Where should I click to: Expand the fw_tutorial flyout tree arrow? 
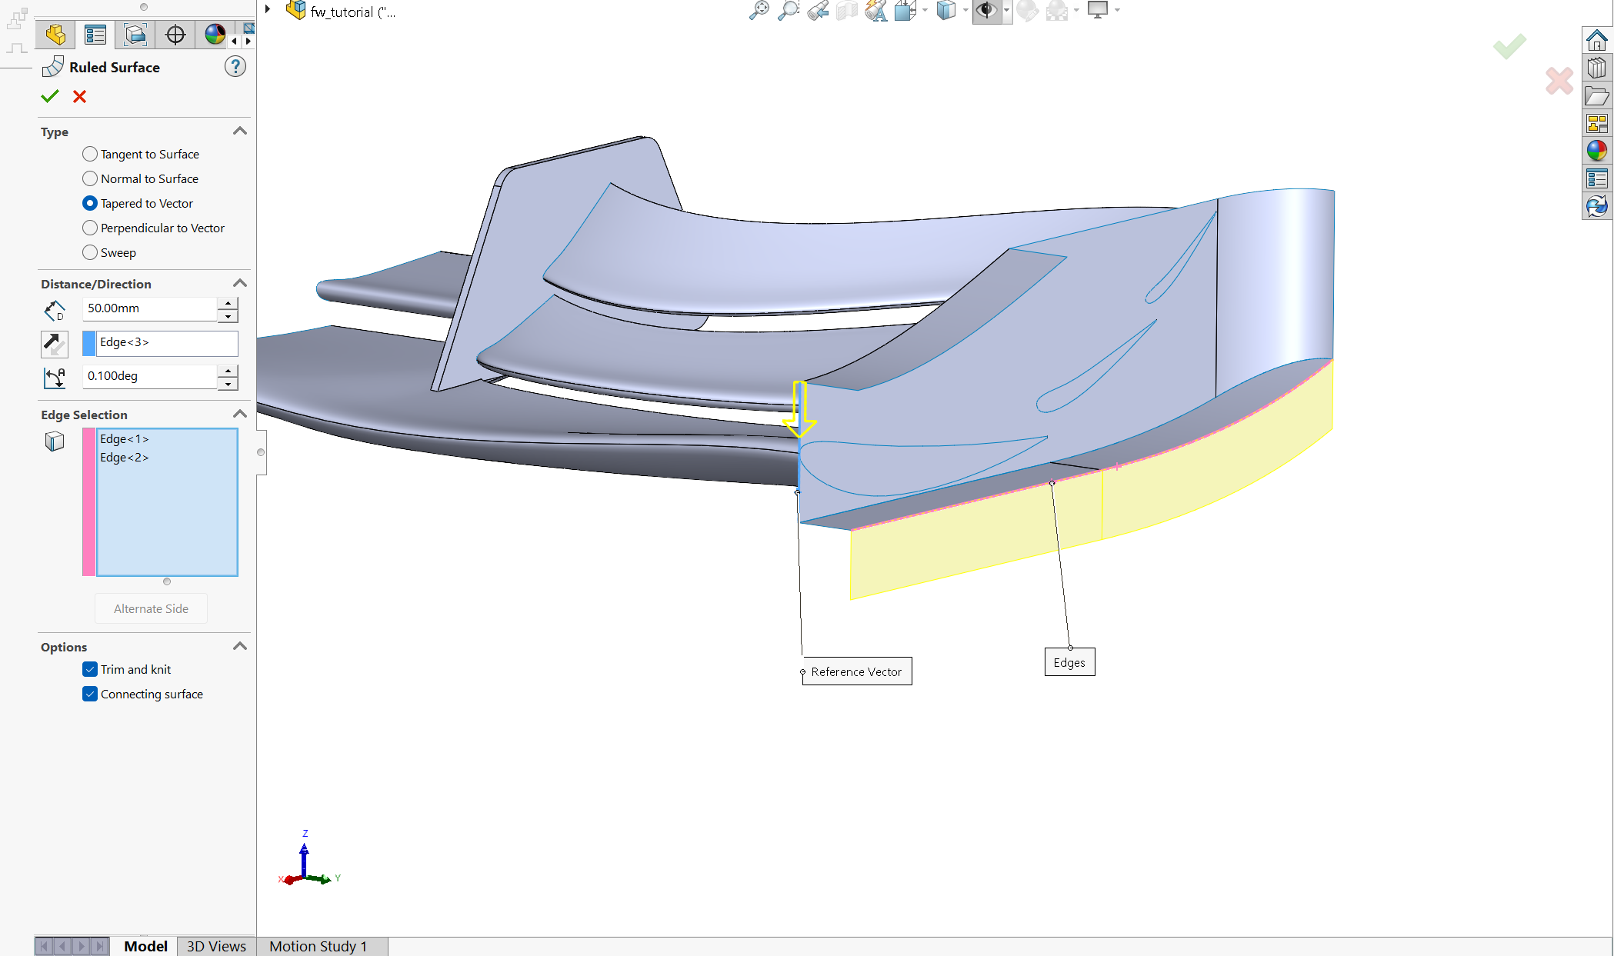pyautogui.click(x=267, y=10)
